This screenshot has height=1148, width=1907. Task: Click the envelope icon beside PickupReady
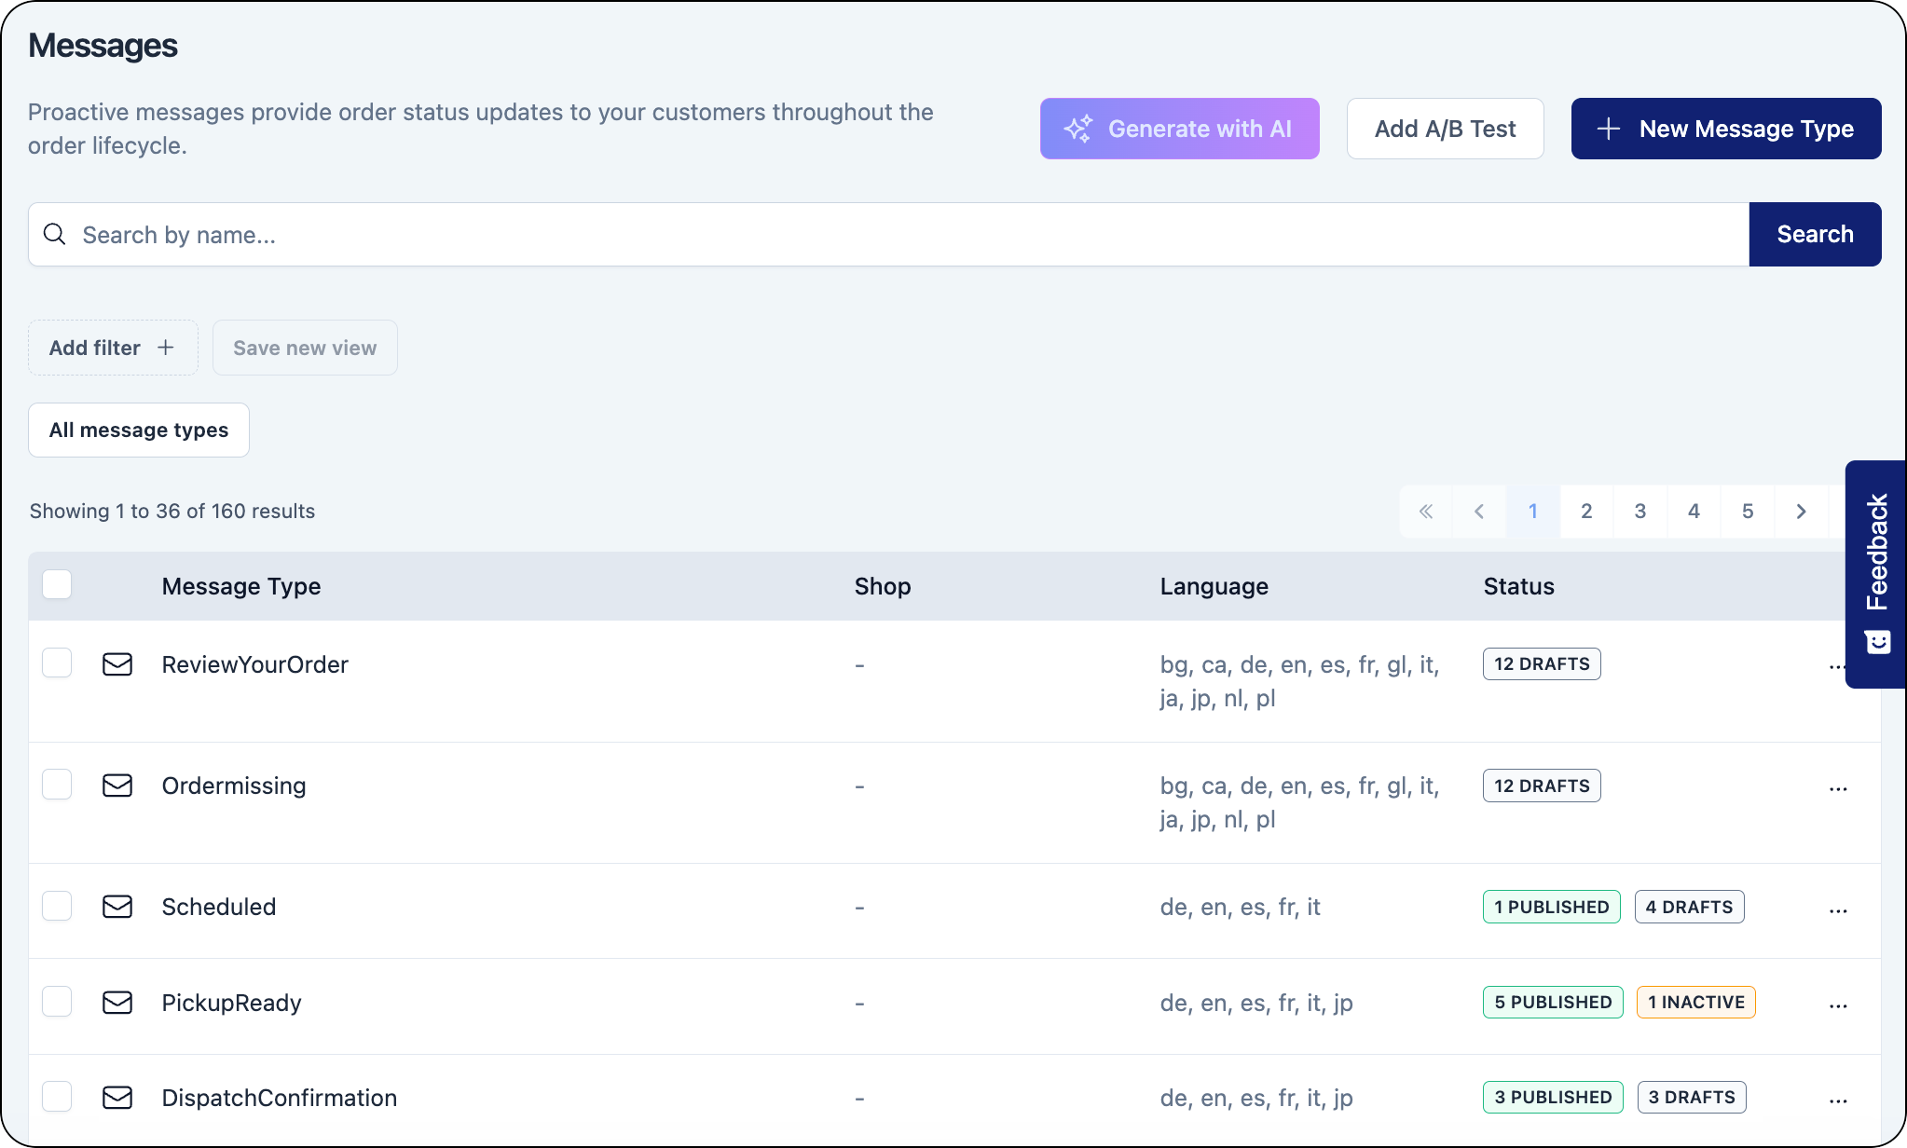point(117,1003)
